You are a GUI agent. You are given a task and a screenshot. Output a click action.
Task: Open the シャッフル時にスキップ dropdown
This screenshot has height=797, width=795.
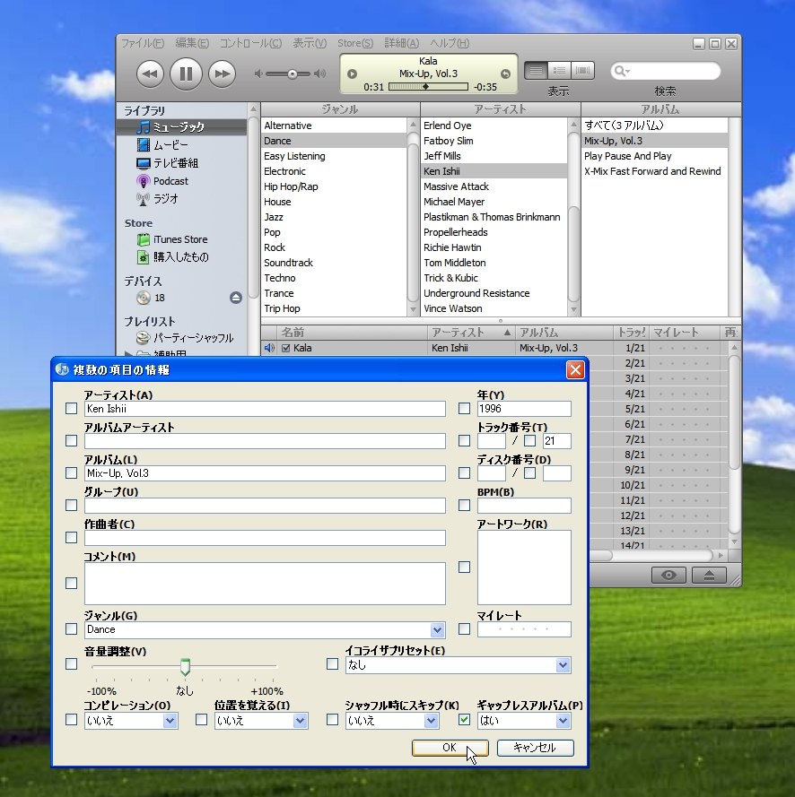click(x=431, y=721)
